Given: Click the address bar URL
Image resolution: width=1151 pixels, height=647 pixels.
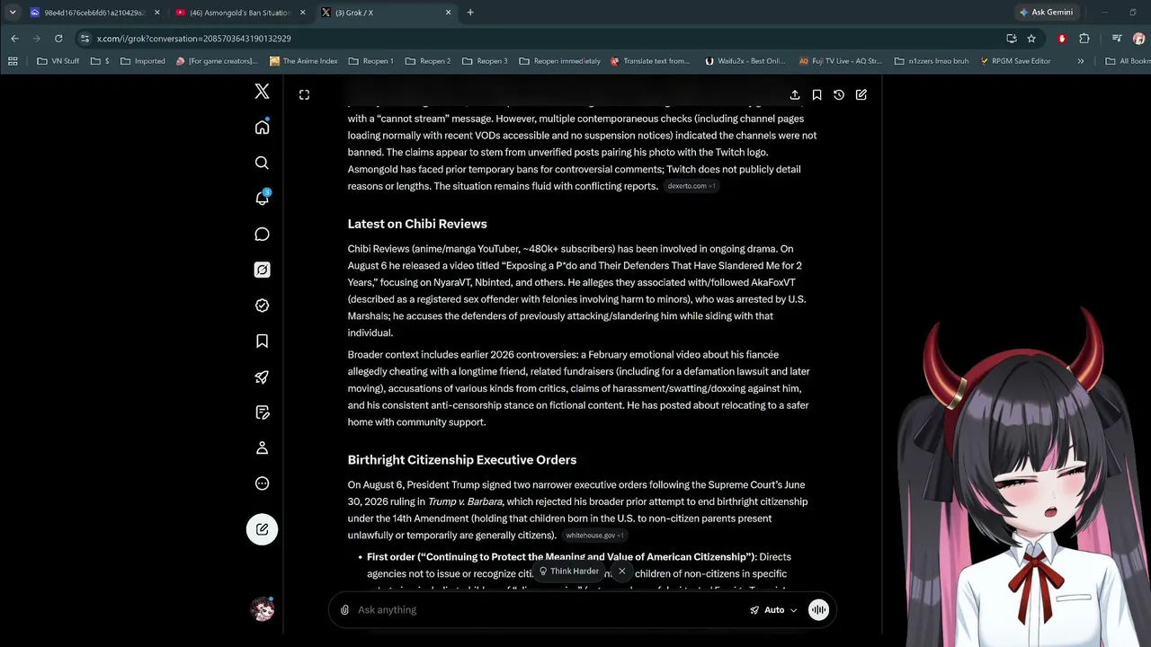Looking at the screenshot, I should coord(193,39).
